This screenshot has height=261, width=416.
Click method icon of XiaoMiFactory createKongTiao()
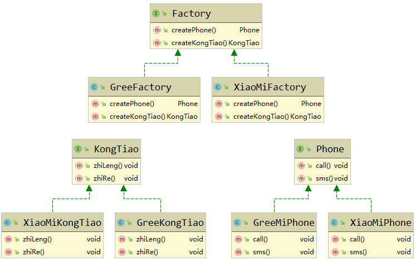tap(219, 117)
